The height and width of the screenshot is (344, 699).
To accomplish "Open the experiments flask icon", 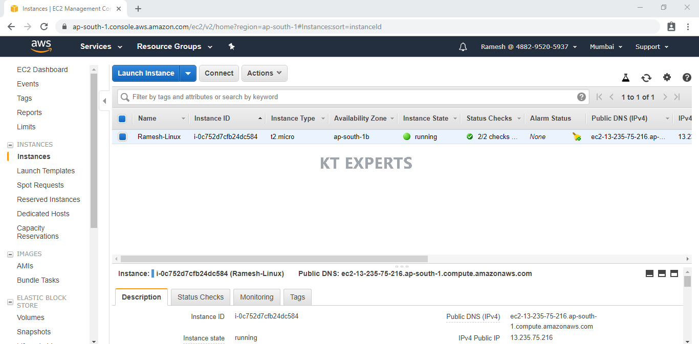I will [625, 78].
